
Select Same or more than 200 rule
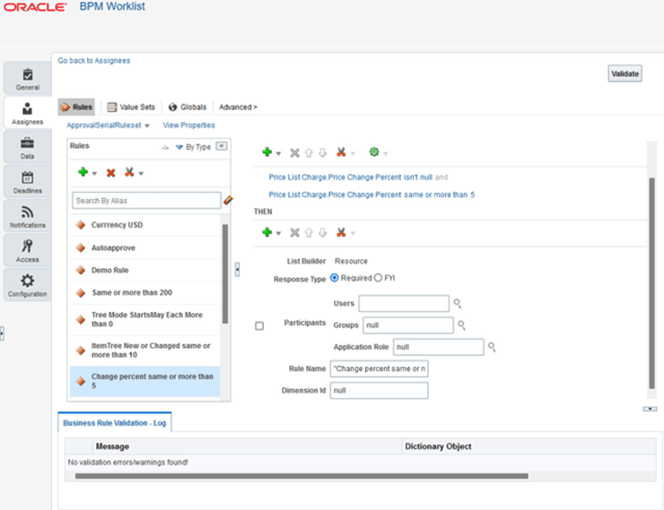tap(144, 292)
